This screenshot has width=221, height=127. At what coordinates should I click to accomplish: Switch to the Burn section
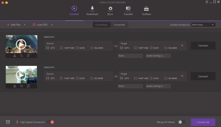[x=110, y=11]
